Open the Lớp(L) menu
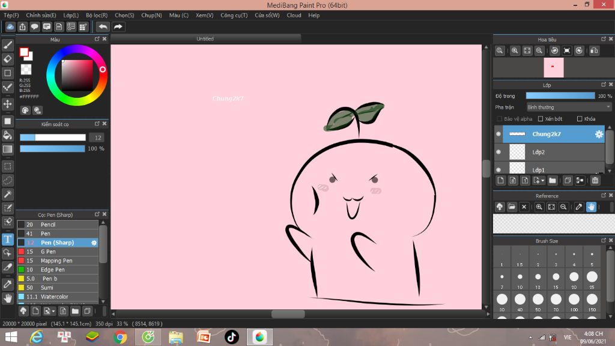This screenshot has height=346, width=615. 71,15
